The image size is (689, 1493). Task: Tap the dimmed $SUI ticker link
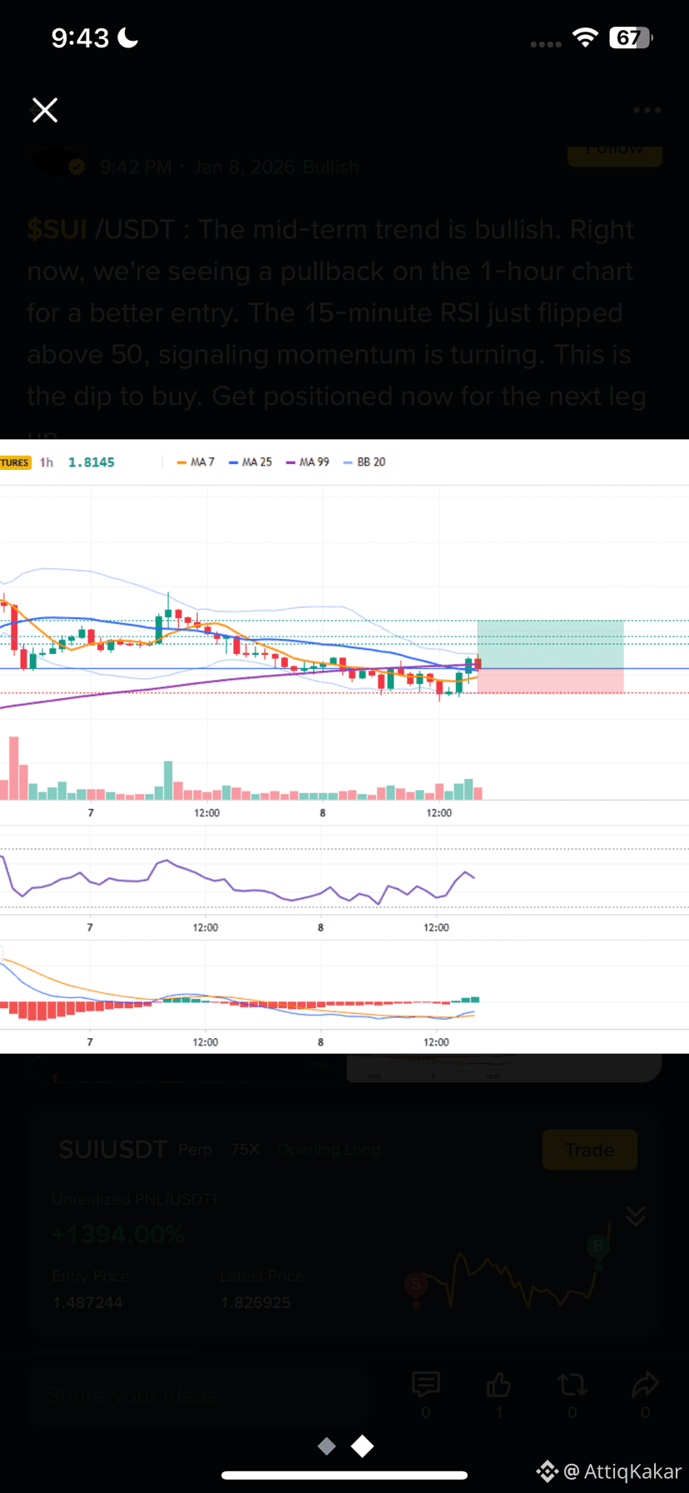(57, 229)
